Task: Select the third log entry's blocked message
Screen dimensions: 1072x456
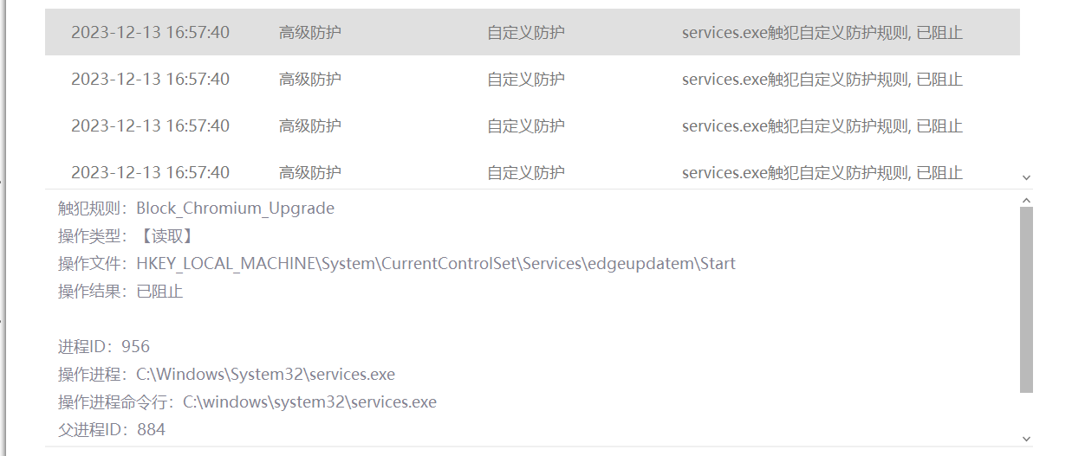Action: (822, 126)
